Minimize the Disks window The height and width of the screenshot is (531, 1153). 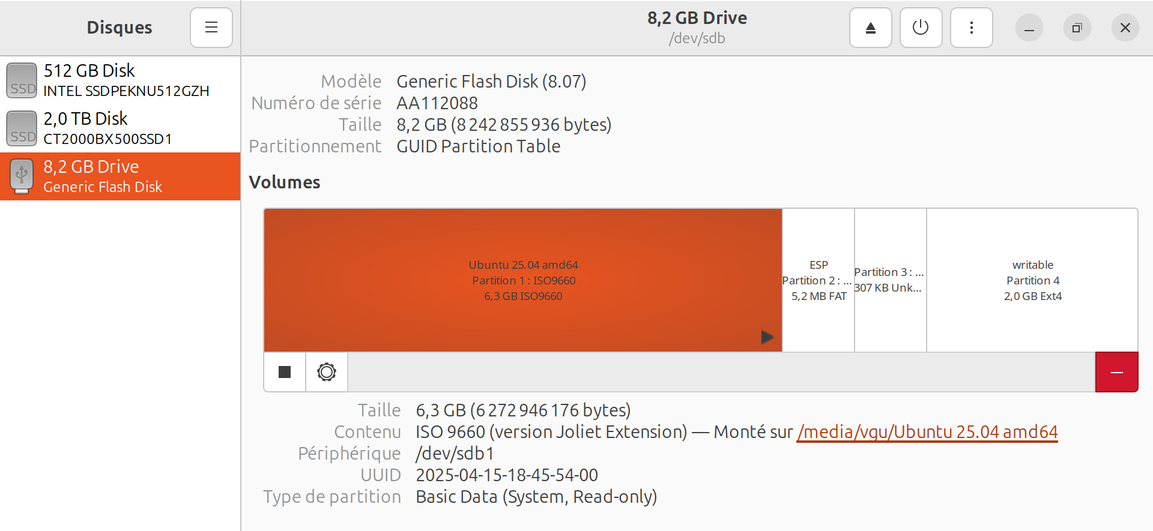[x=1029, y=28]
